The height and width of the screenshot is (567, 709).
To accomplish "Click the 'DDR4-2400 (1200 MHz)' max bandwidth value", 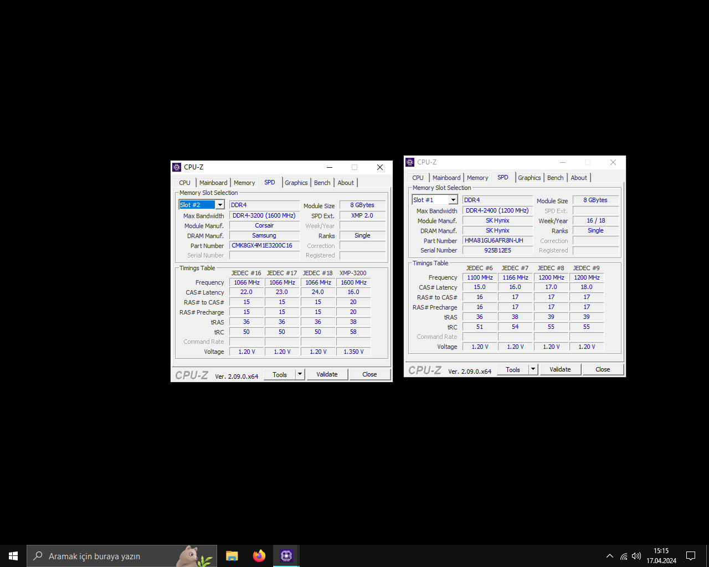I will coord(497,210).
